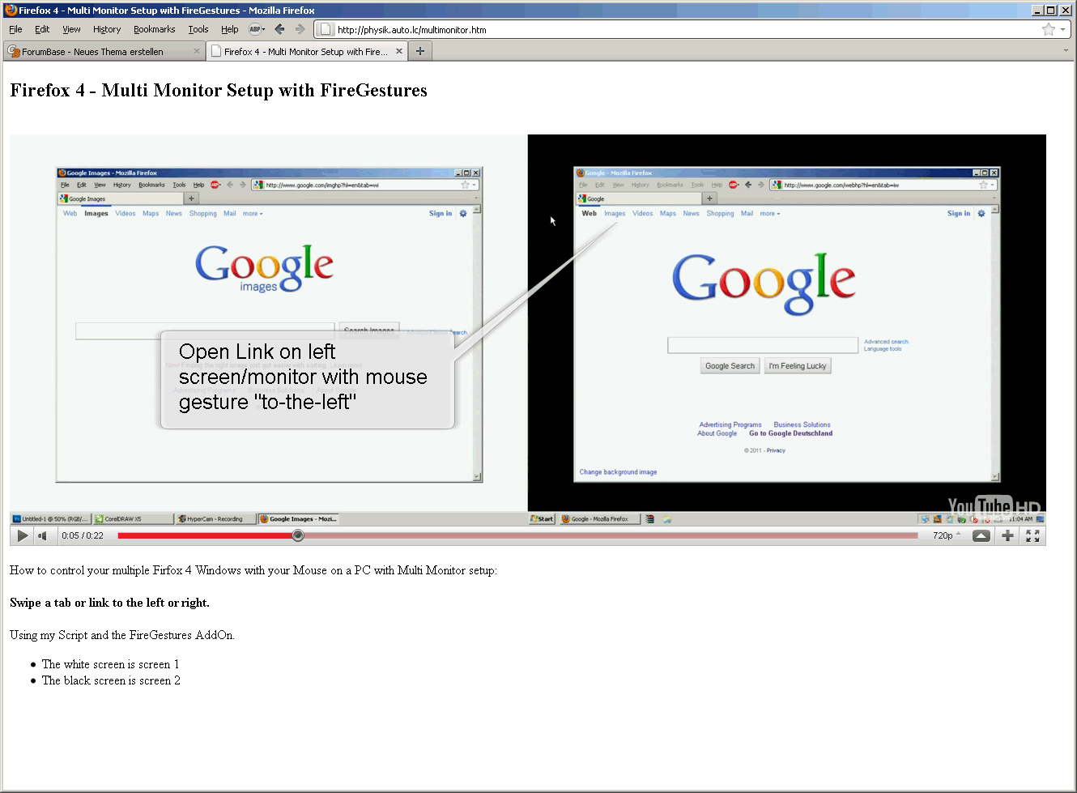This screenshot has height=793, width=1077.
Task: Open the list all tabs dropdown
Action: pos(1066,51)
